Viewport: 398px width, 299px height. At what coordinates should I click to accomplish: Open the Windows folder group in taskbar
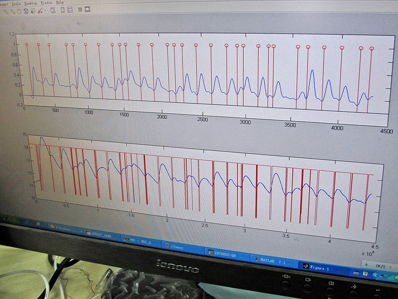click(65, 229)
